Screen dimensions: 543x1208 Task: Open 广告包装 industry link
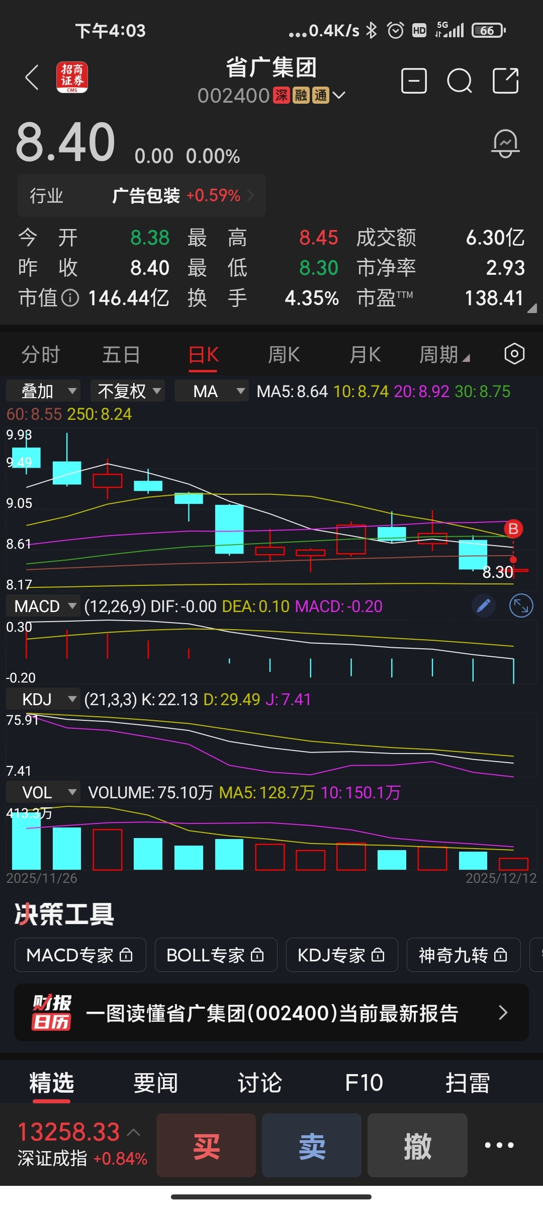point(142,195)
